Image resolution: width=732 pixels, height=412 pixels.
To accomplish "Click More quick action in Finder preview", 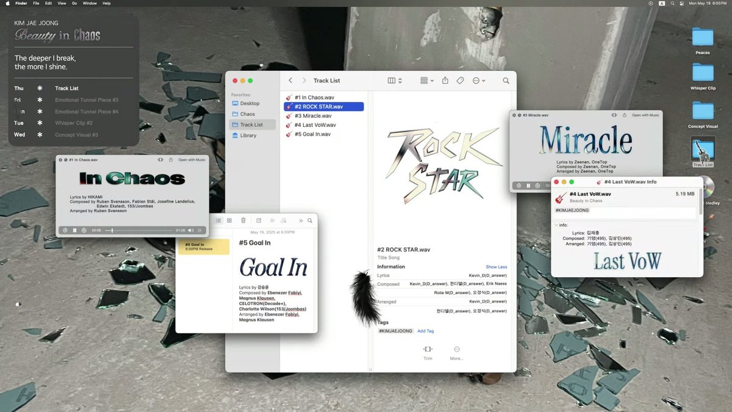I will 456,353.
